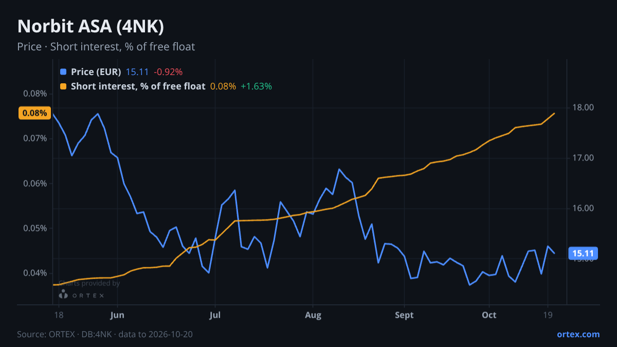Select the 'Short interest, % of free float' legend label
617x347 pixels.
[x=138, y=86]
